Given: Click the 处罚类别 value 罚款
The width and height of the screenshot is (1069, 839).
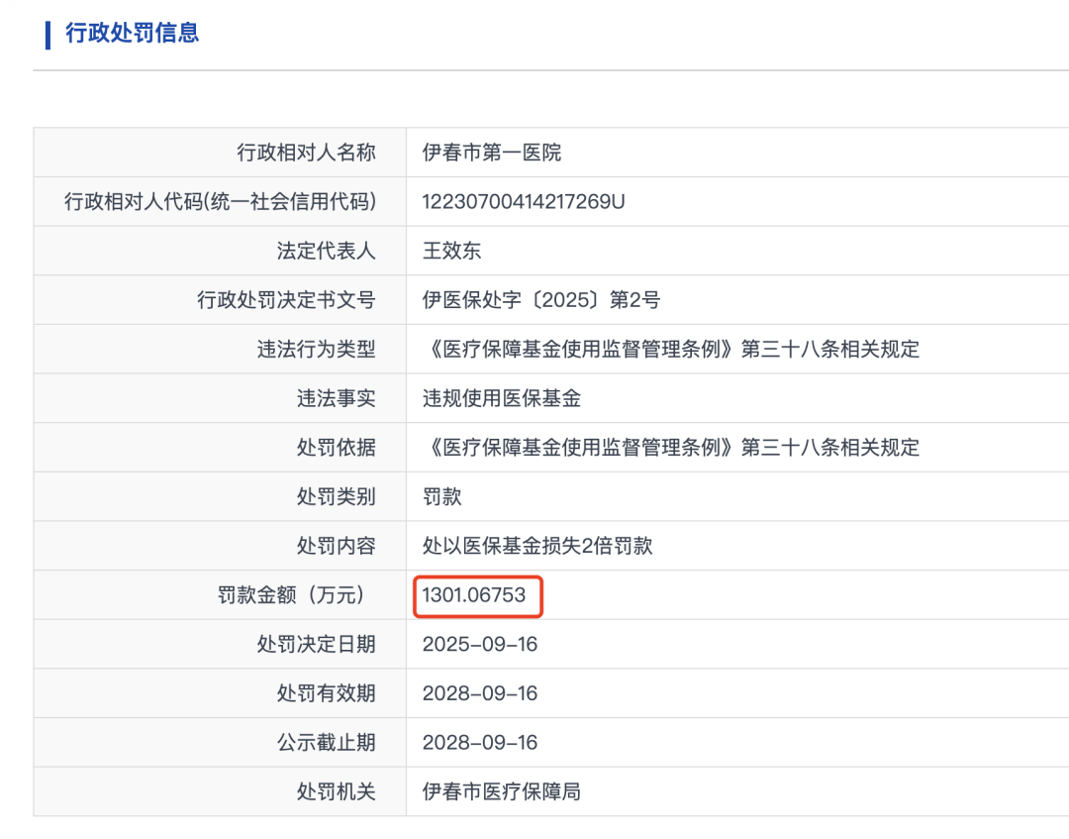Looking at the screenshot, I should pos(442,496).
